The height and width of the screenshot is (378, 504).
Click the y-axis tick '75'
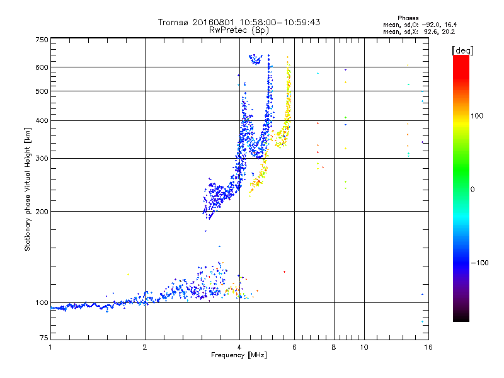tap(43, 338)
